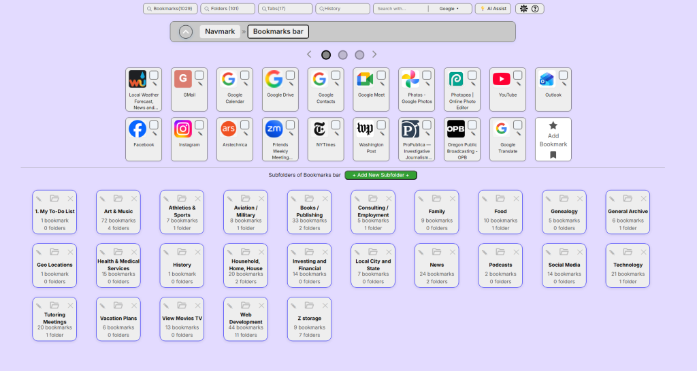Select the Outlook bookmark checkbox
This screenshot has width=697, height=371.
(563, 75)
